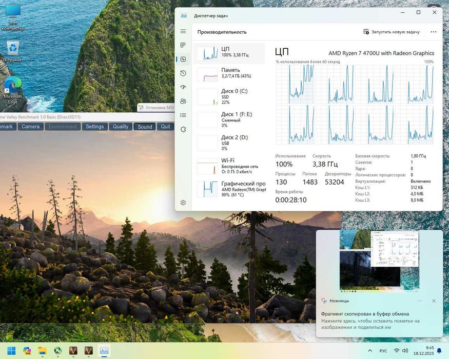Click Кэш L3 value 8,0 МБ

coord(417,200)
